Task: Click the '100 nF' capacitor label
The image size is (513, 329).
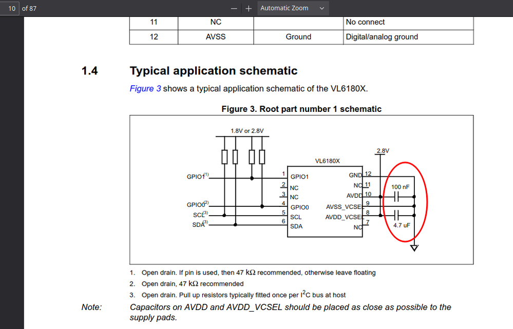Action: [400, 187]
